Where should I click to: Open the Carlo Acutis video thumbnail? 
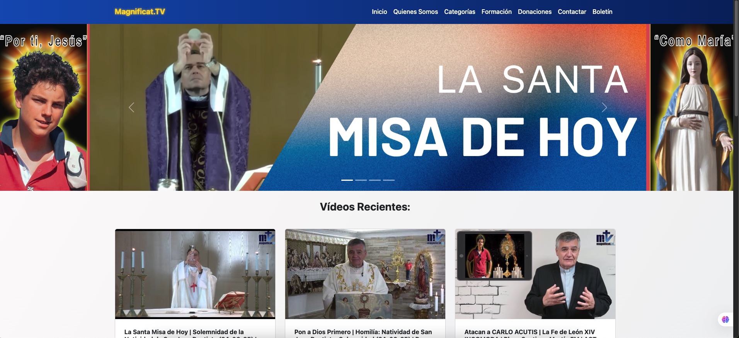point(535,274)
